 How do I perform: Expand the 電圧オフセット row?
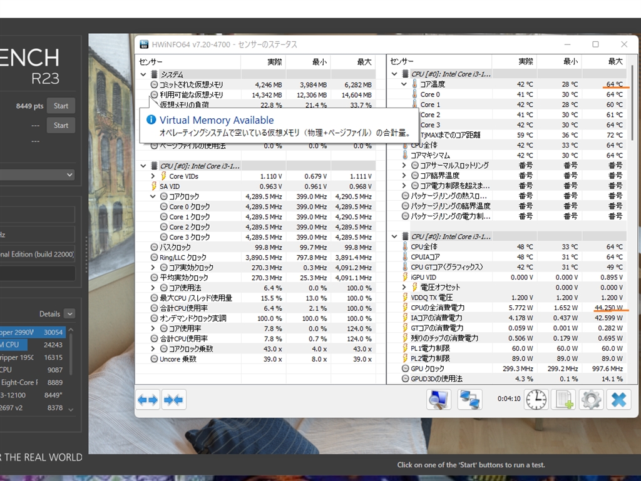pos(404,287)
